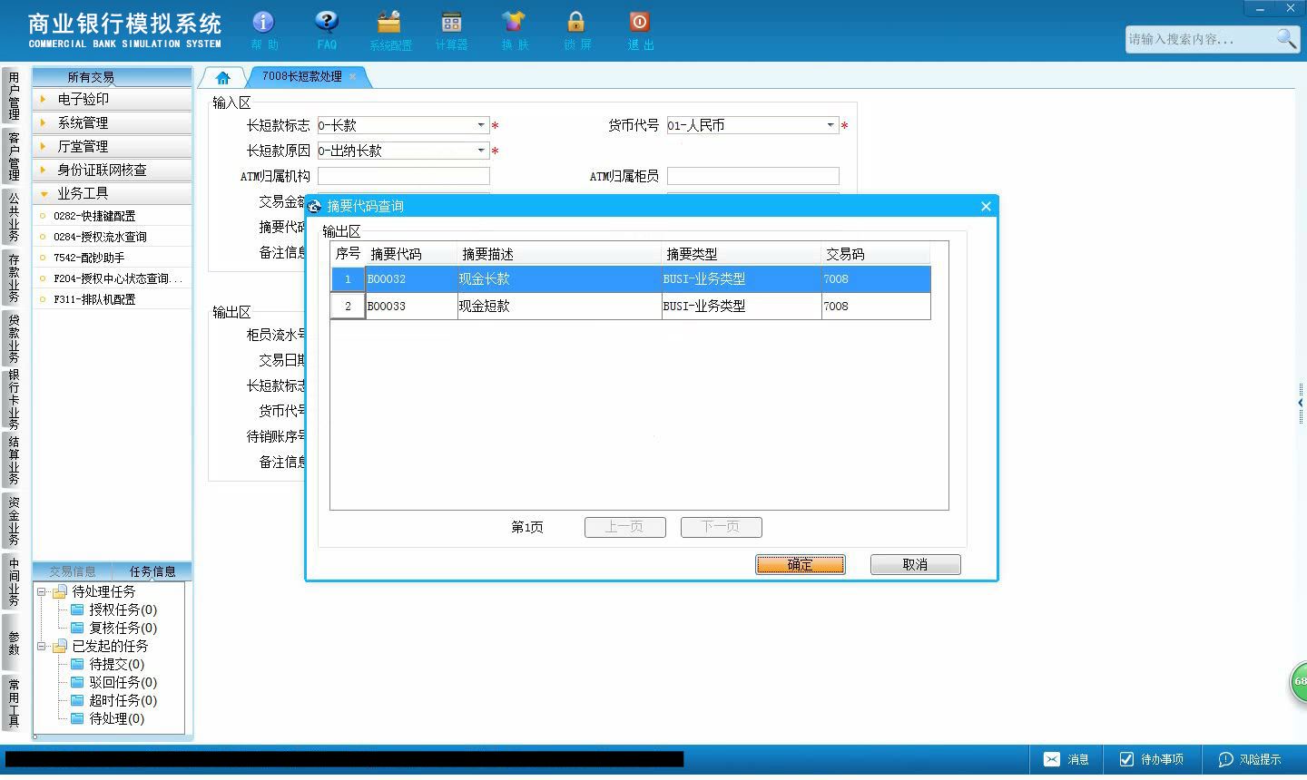Select 7542-配钞助手 menu item
The width and height of the screenshot is (1307, 780).
(x=113, y=258)
